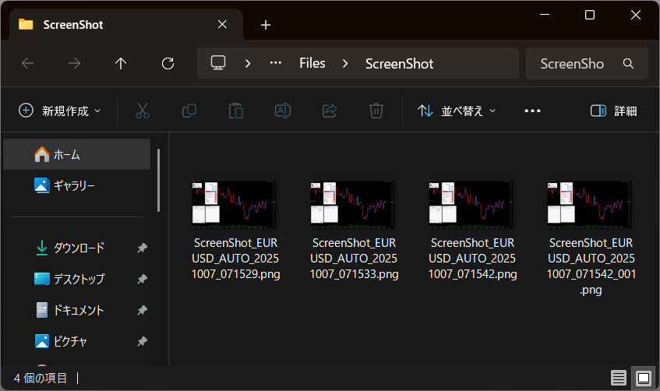Navigate up one folder level
Viewport: 660px width, 391px height.
[121, 64]
